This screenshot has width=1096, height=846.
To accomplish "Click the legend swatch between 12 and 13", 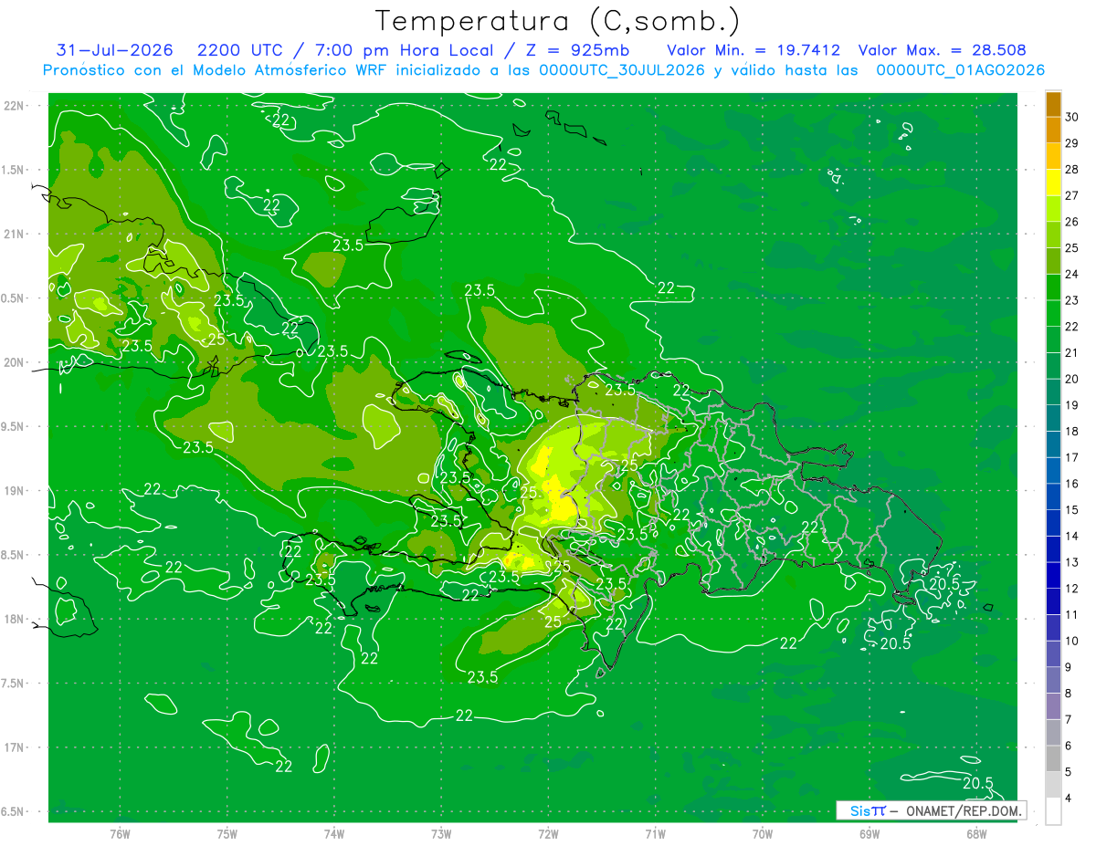I will 1053,575.
